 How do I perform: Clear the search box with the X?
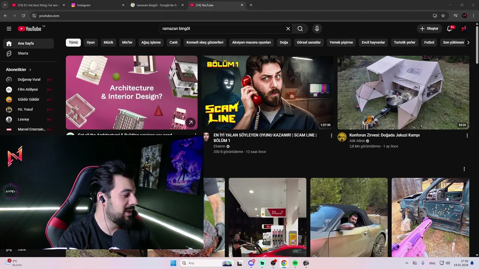click(288, 29)
